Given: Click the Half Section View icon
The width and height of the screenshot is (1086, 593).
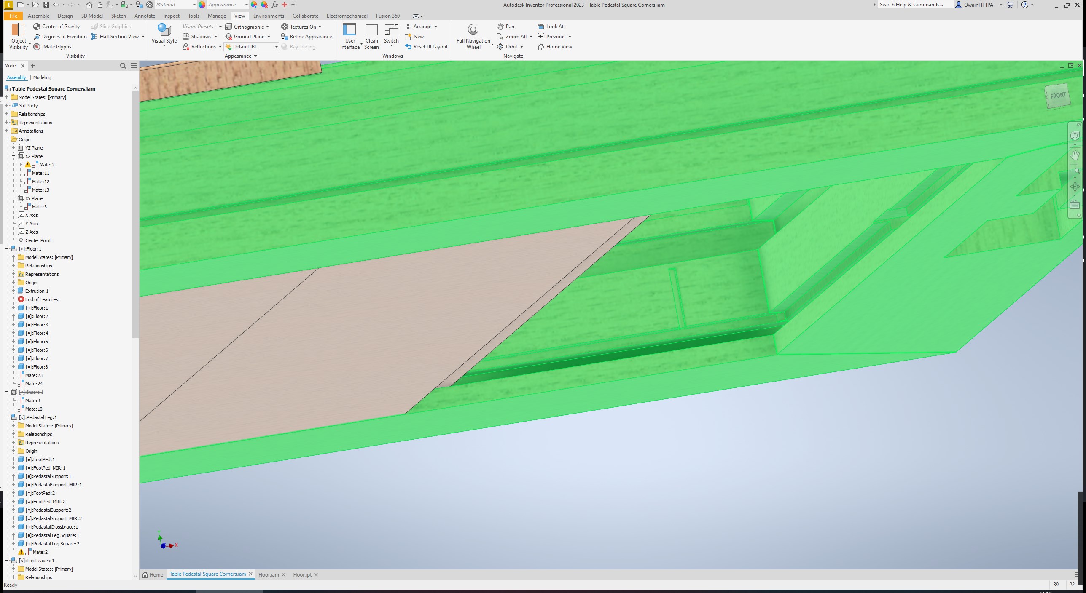Looking at the screenshot, I should point(94,37).
